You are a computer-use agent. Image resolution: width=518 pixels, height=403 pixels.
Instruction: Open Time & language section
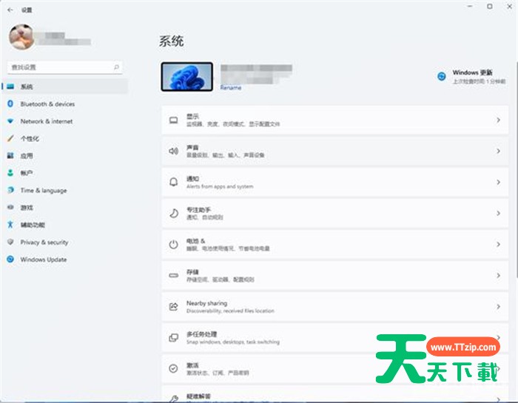tap(65, 191)
